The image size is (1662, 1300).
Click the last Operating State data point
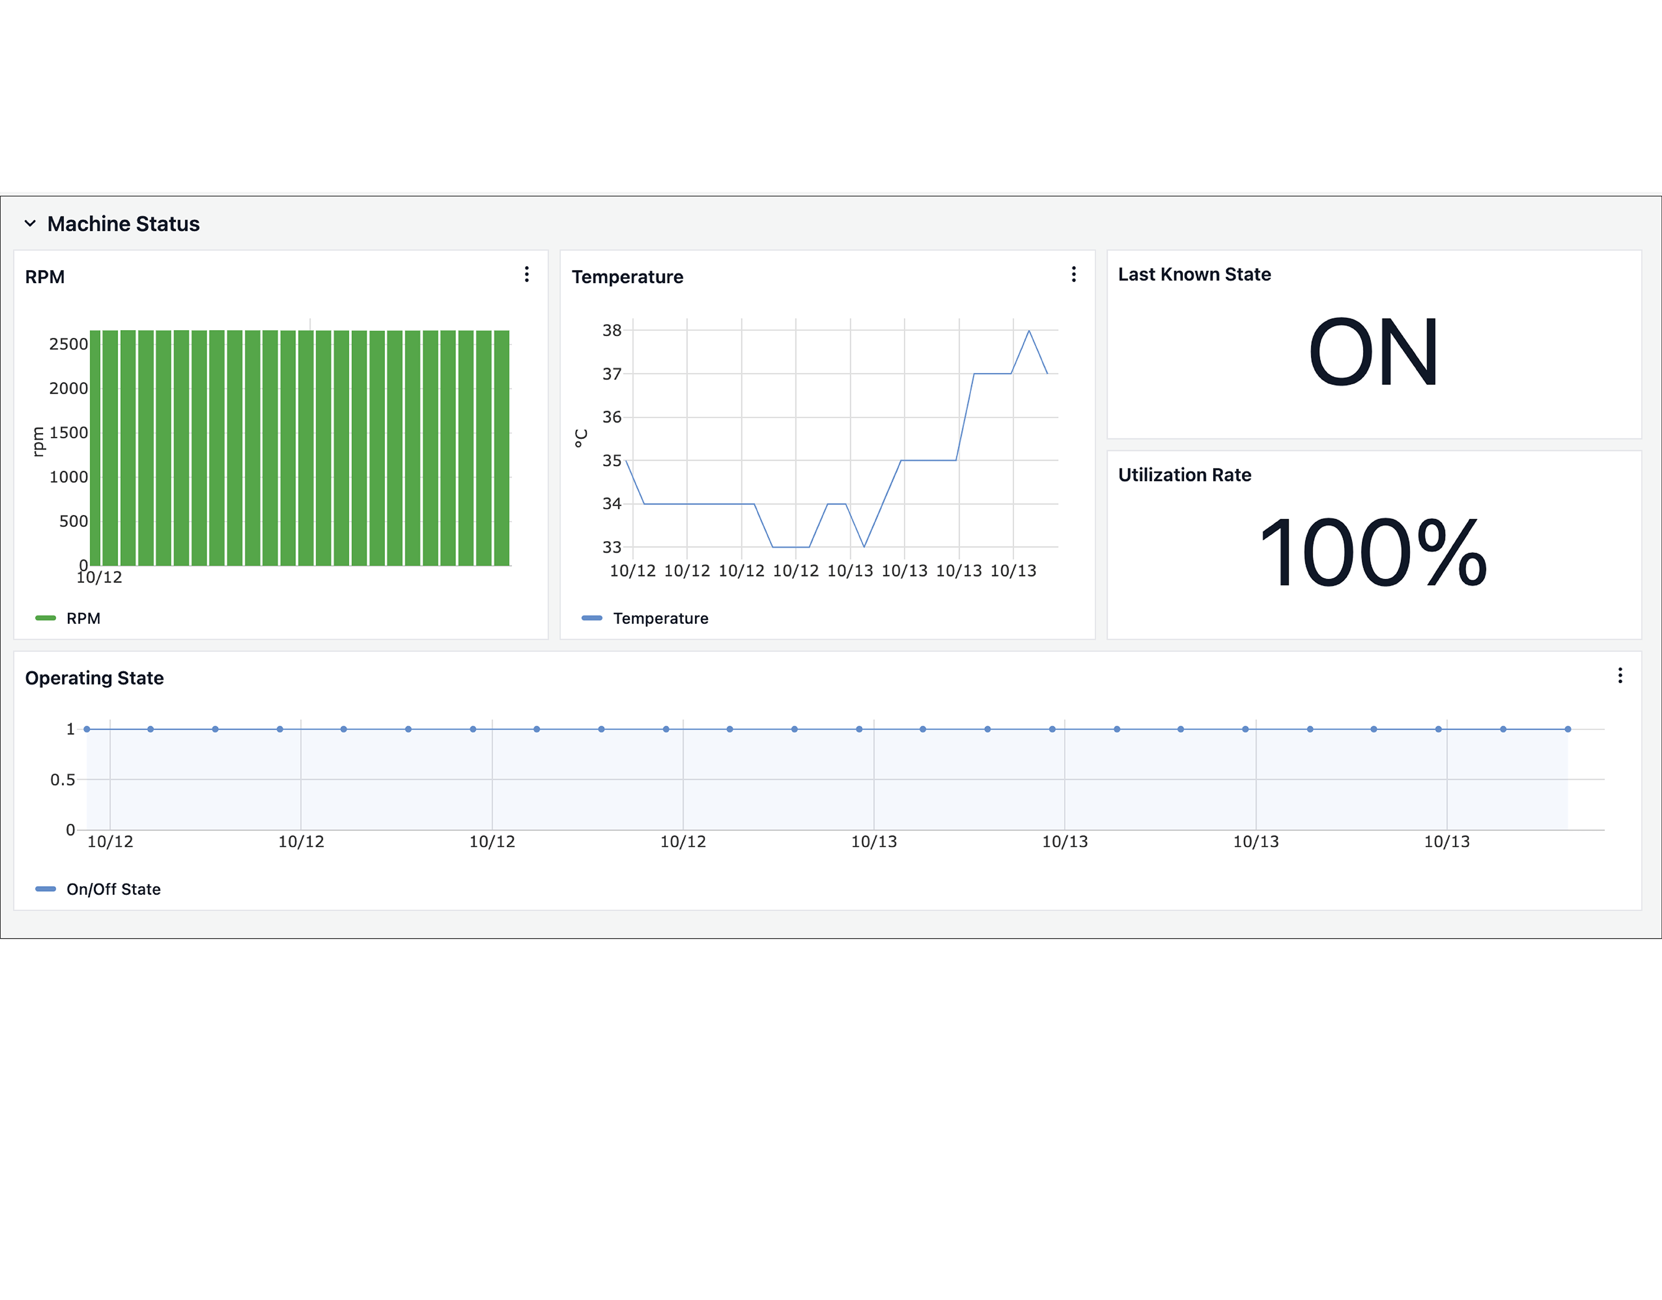click(1567, 729)
